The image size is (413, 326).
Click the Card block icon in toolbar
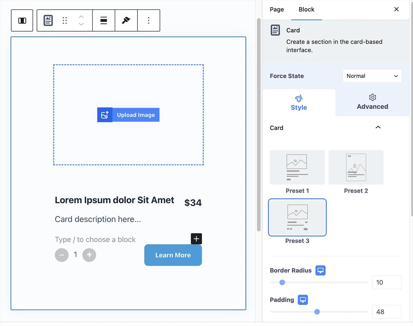(47, 20)
